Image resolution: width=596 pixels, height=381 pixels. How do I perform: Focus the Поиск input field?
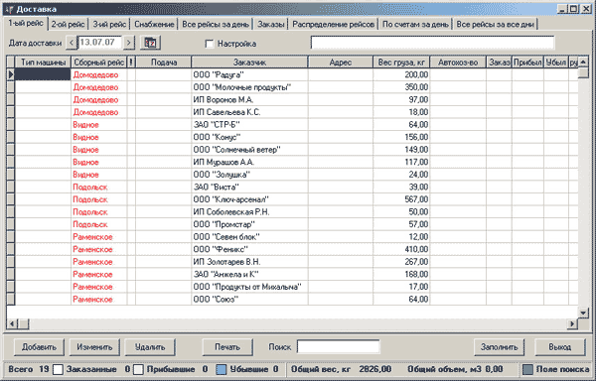coord(339,346)
